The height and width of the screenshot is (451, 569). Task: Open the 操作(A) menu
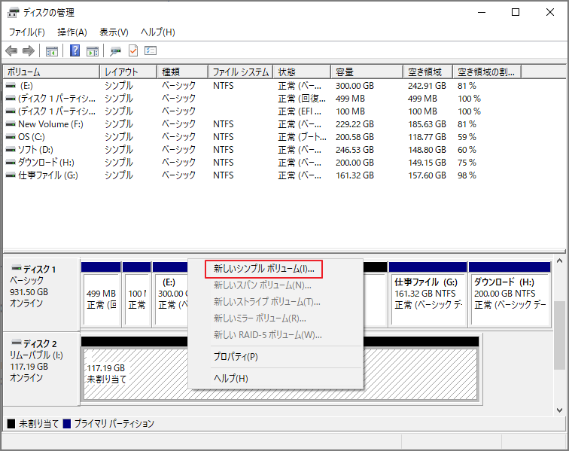[x=72, y=32]
